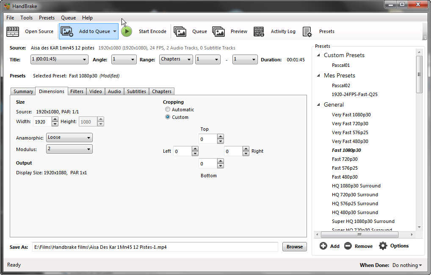Screen dimensions: 431x275
Task: Select the Very Fast 576p25 preset
Action: [x=350, y=132]
